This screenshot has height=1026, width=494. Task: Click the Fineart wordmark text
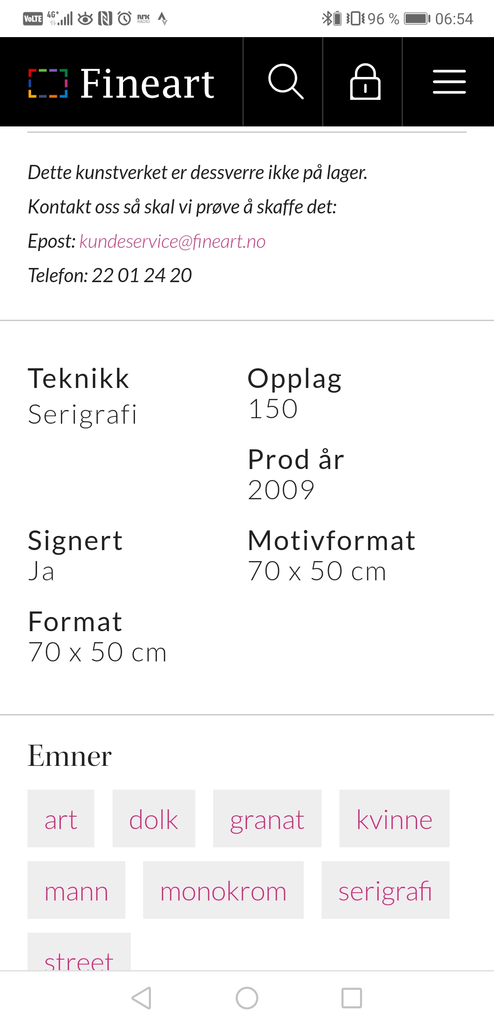tap(147, 83)
